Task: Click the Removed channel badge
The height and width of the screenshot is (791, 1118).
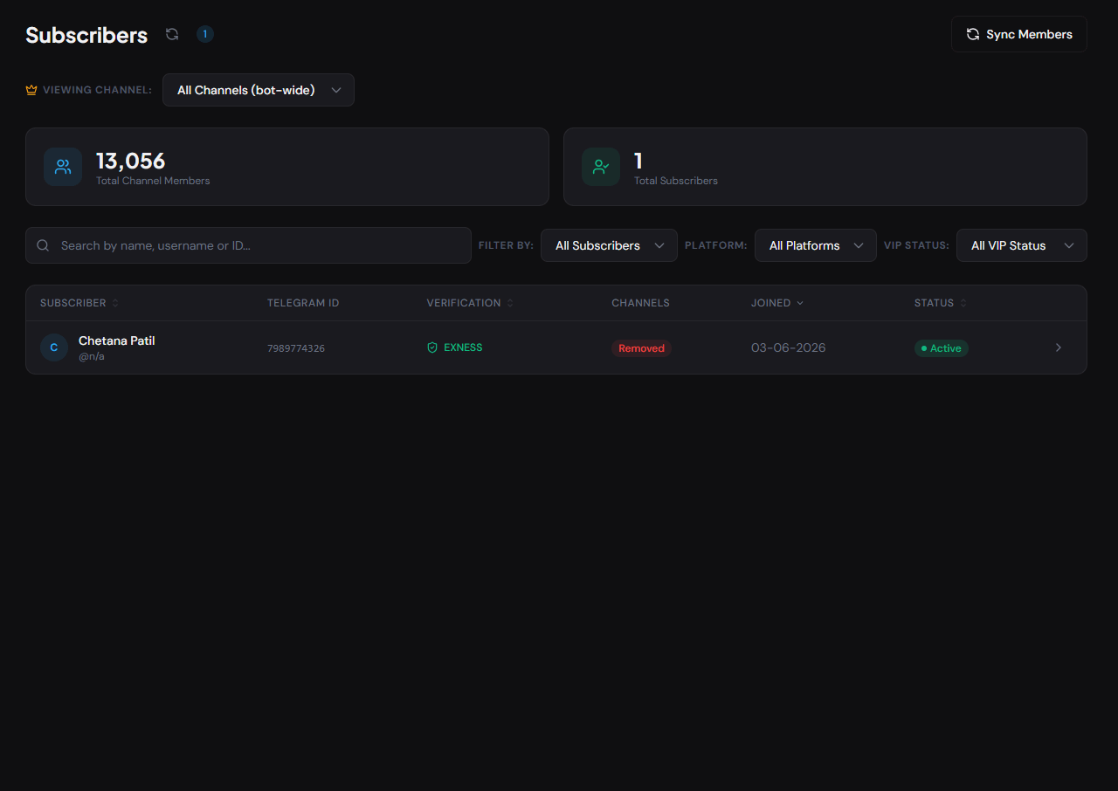Action: tap(641, 348)
